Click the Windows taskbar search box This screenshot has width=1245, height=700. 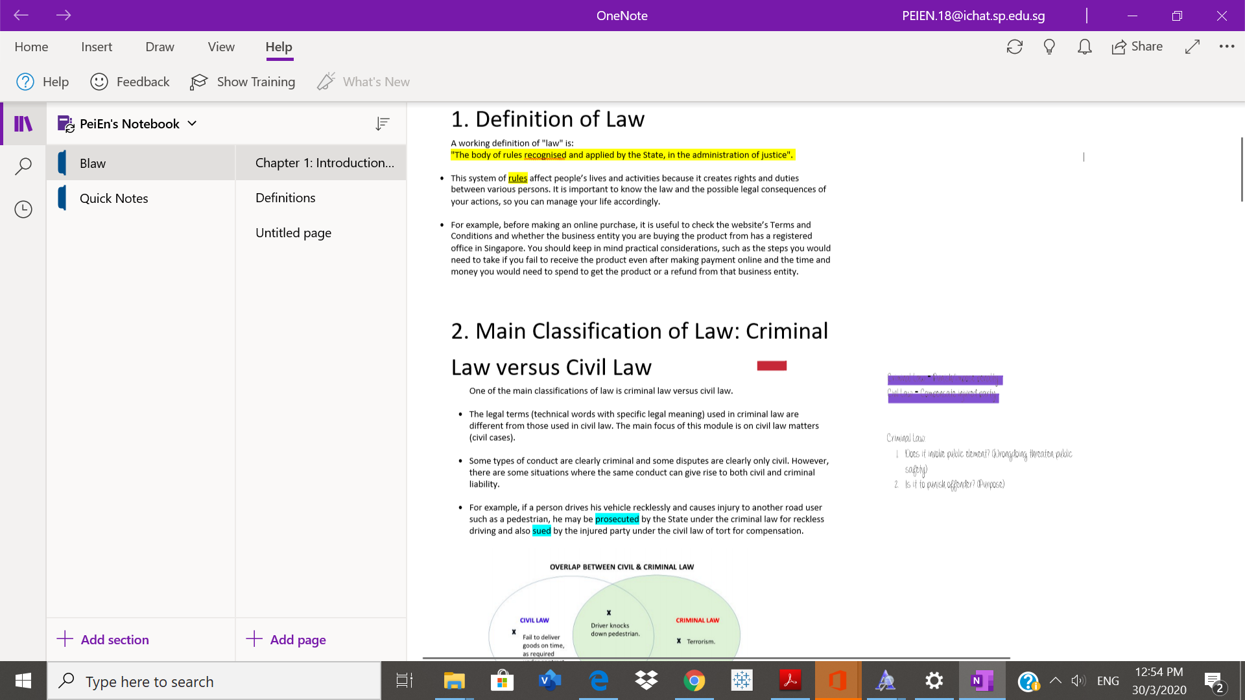(214, 681)
